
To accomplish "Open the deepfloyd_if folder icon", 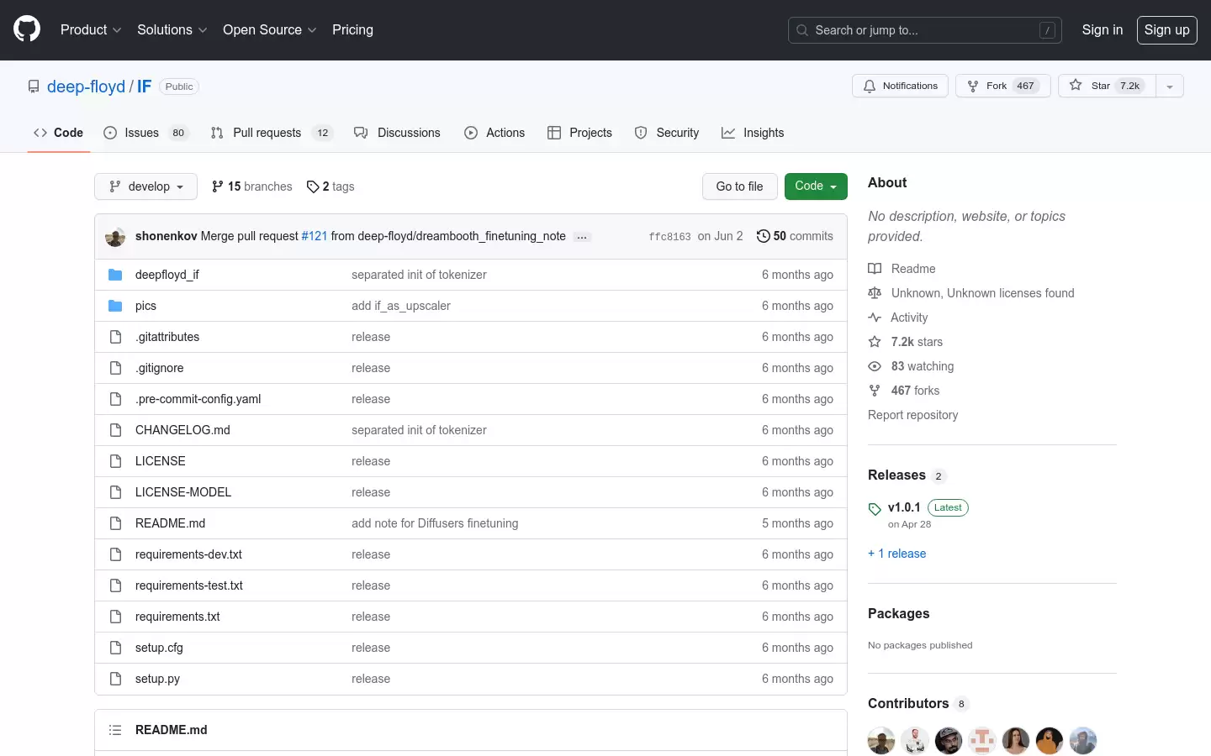I will [x=115, y=275].
